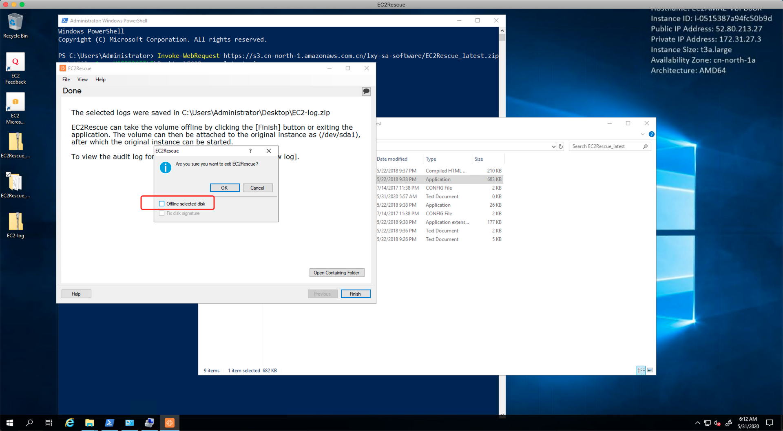Open the View menu in EC2Rescue
This screenshot has width=783, height=431.
tap(82, 80)
